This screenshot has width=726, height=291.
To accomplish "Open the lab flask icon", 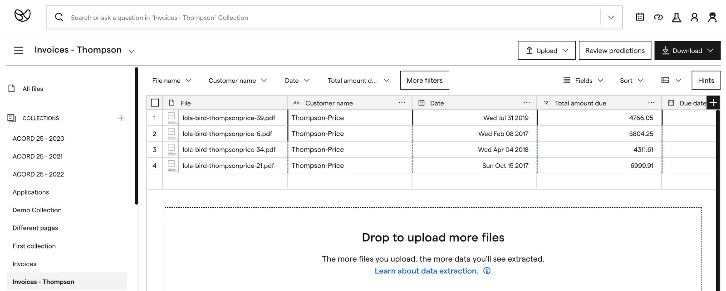I will 677,17.
